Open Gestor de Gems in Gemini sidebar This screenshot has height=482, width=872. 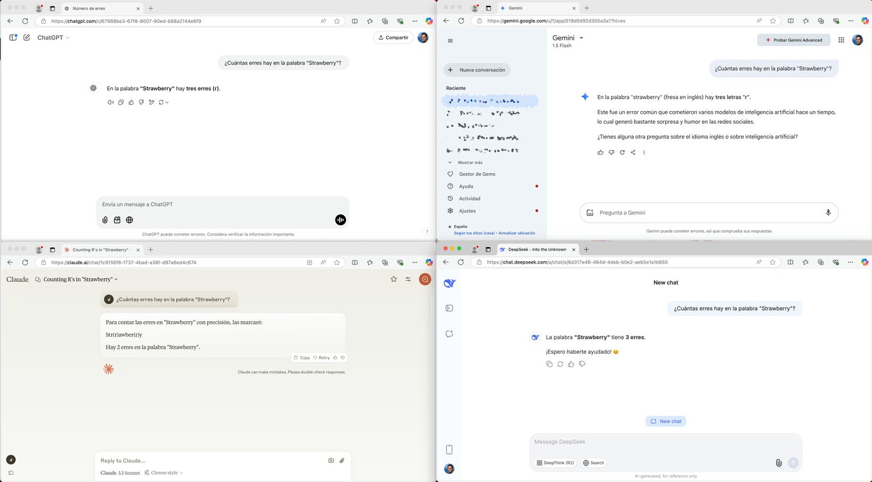[x=477, y=174]
